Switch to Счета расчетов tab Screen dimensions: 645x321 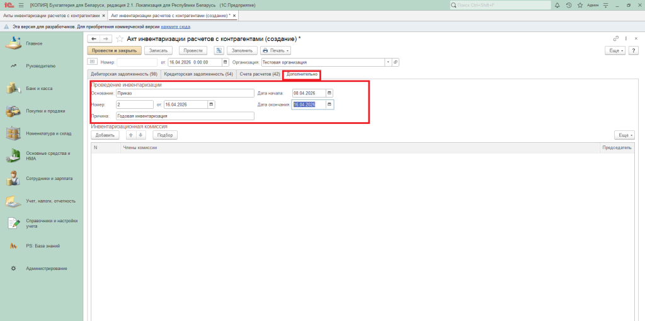pyautogui.click(x=260, y=74)
